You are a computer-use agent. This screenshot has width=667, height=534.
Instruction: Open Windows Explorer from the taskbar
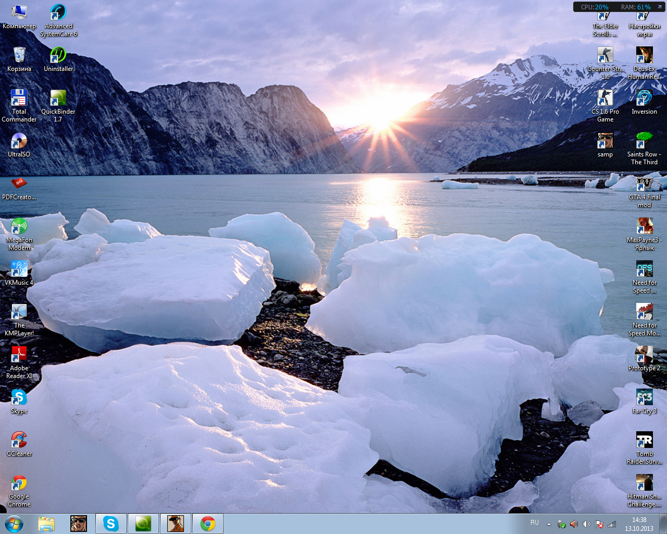(x=46, y=524)
